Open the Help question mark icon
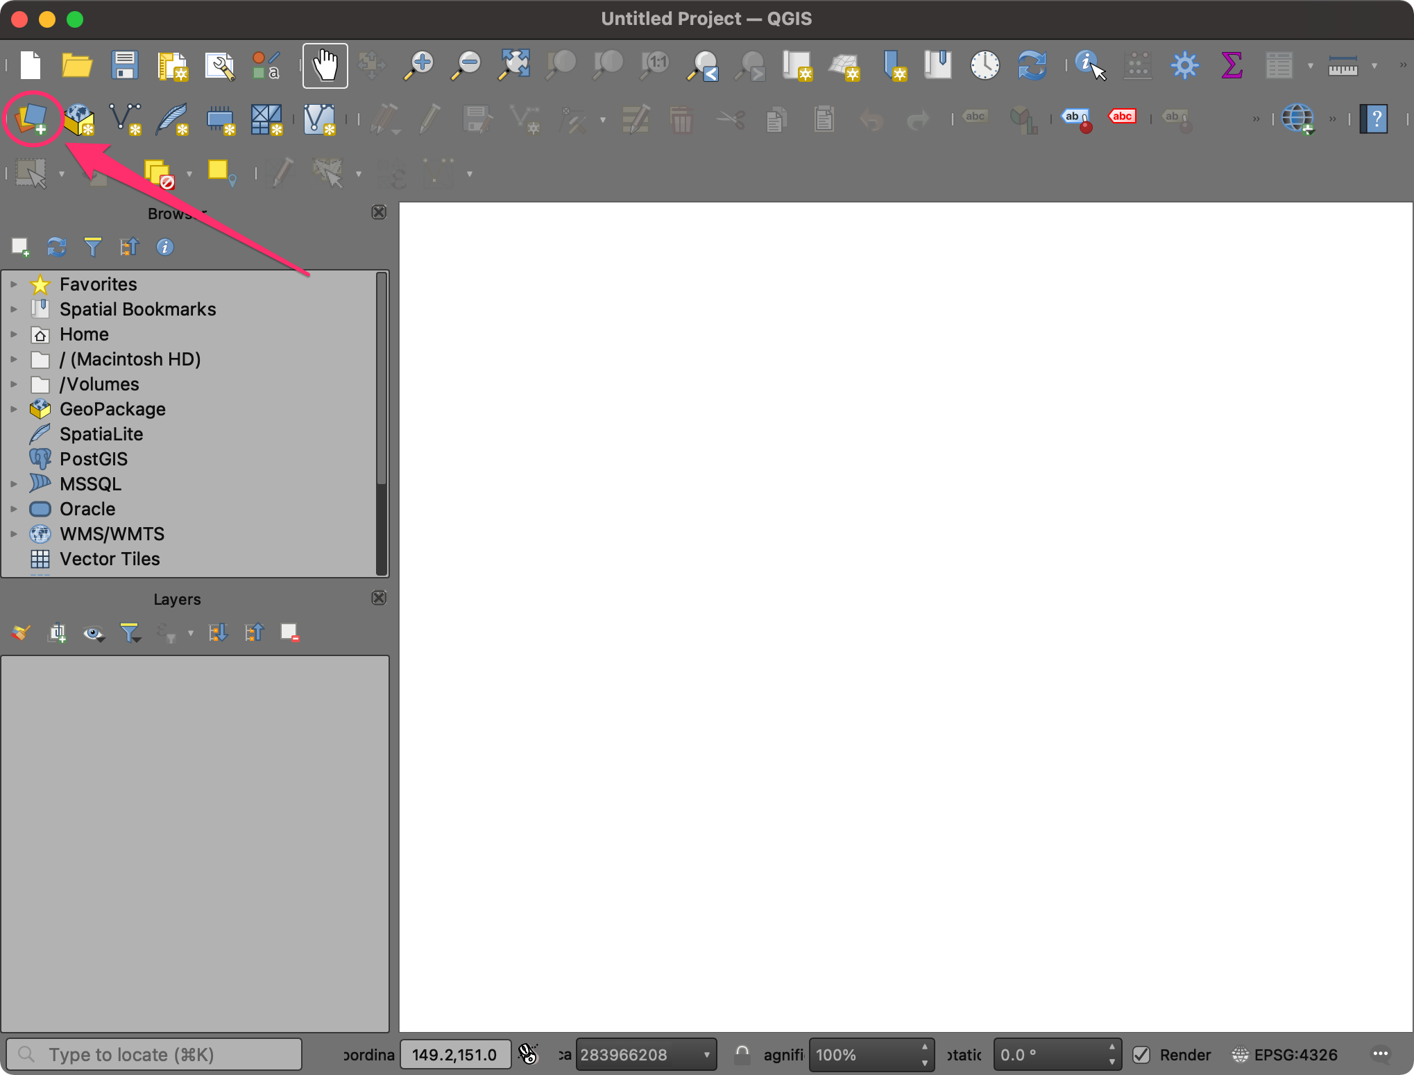Image resolution: width=1414 pixels, height=1075 pixels. (x=1374, y=119)
